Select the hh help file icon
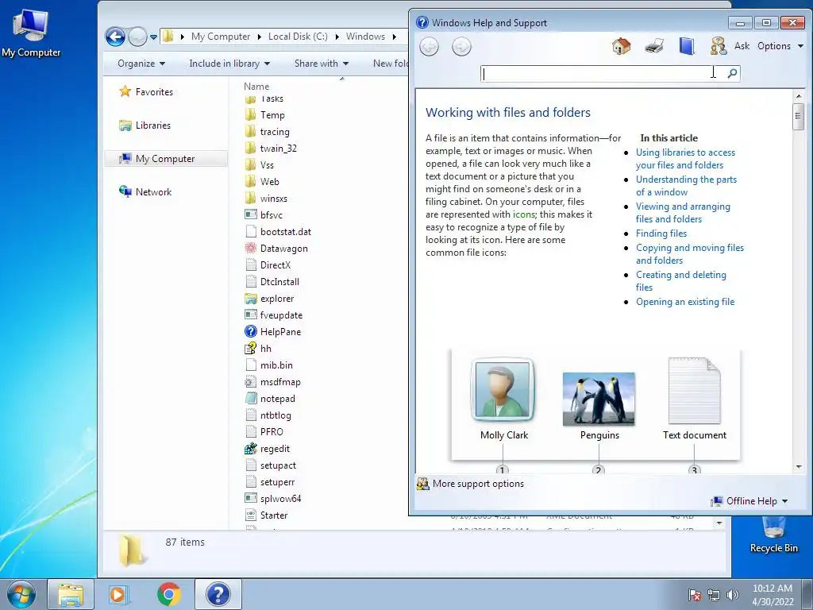Image resolution: width=813 pixels, height=610 pixels. point(250,348)
